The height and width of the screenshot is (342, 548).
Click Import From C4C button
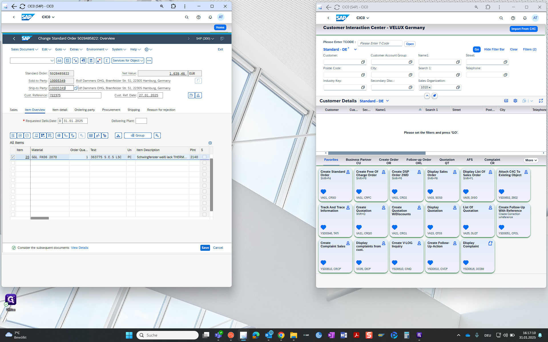(523, 29)
